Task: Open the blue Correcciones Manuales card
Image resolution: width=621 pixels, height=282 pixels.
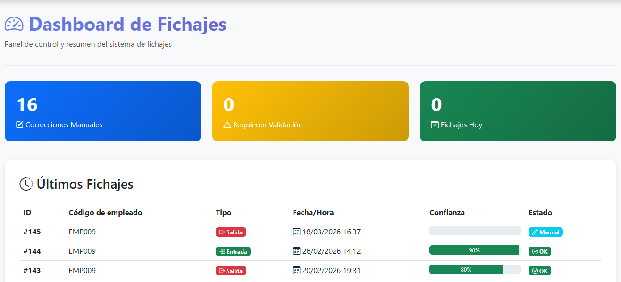Action: (x=103, y=111)
